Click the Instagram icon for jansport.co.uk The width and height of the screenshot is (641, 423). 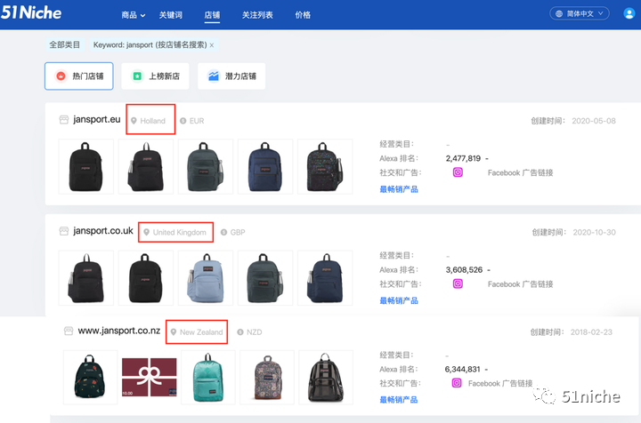coord(458,283)
